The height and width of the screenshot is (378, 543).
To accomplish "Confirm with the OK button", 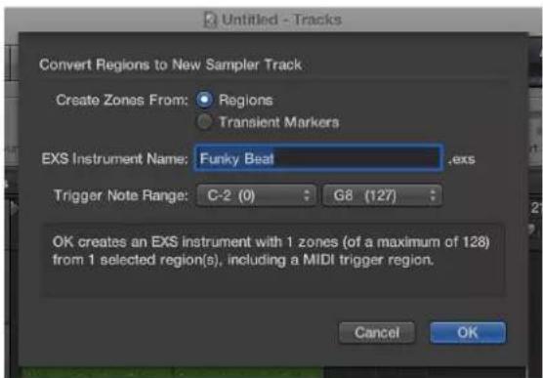I will coord(468,333).
